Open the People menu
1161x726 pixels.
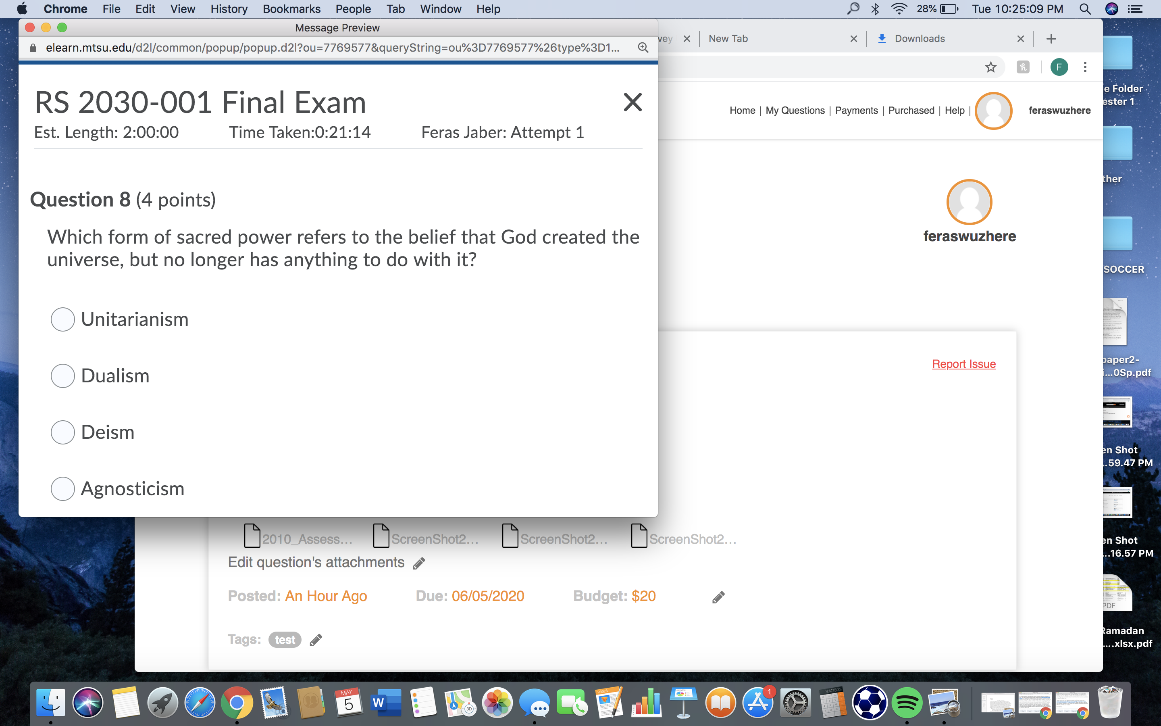pos(353,8)
